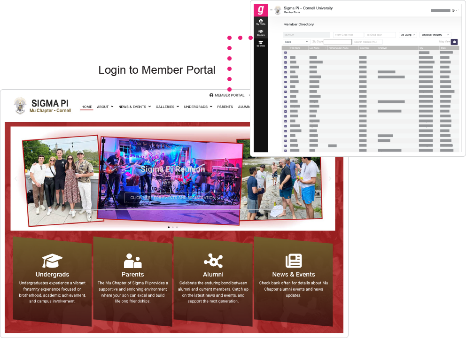
Task: Go to the HOME menu item
Action: pos(86,107)
